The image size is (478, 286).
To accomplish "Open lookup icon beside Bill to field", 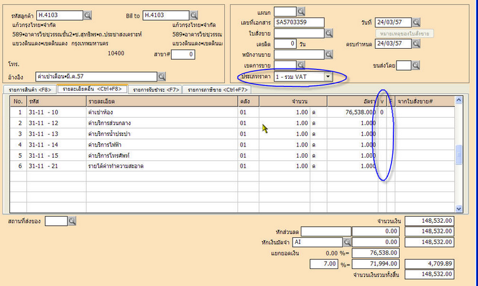I will coord(194,14).
